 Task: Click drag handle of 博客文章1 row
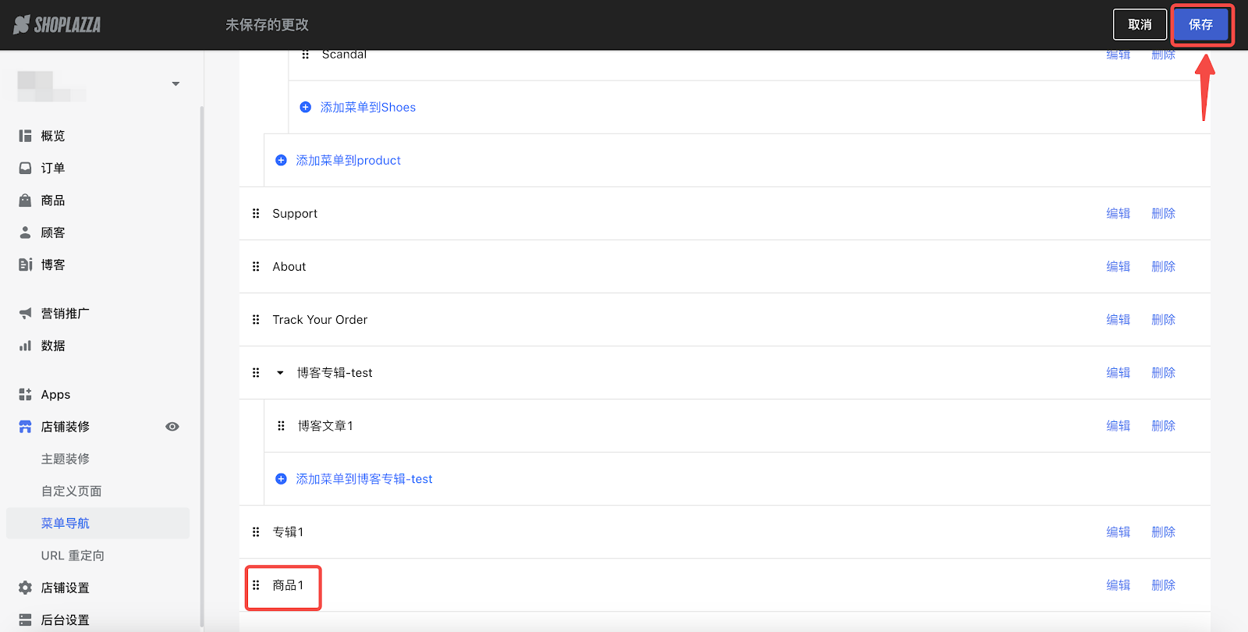click(281, 425)
